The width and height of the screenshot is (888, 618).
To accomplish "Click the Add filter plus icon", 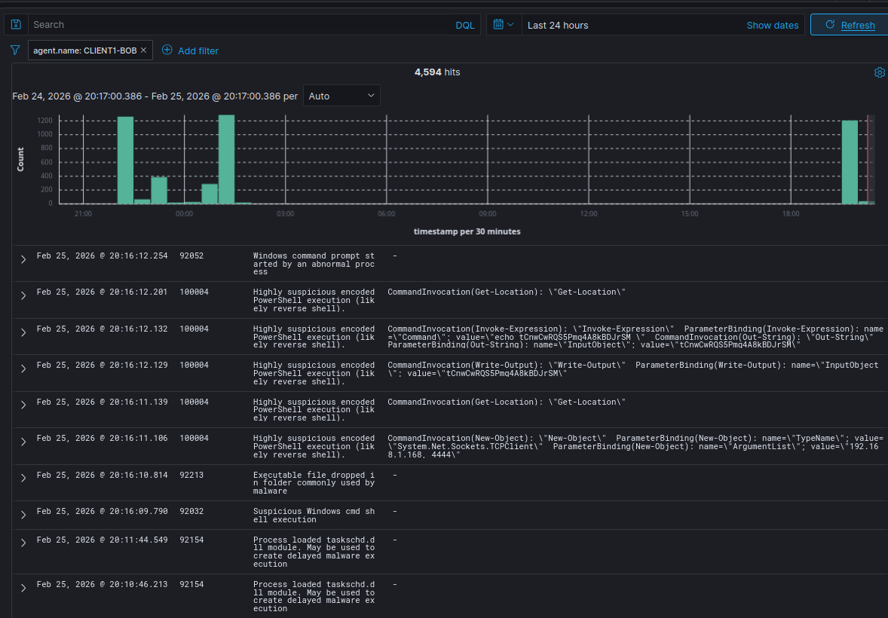I will point(167,50).
